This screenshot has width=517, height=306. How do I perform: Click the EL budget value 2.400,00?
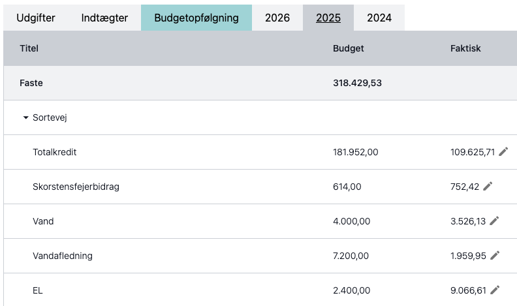pos(351,290)
